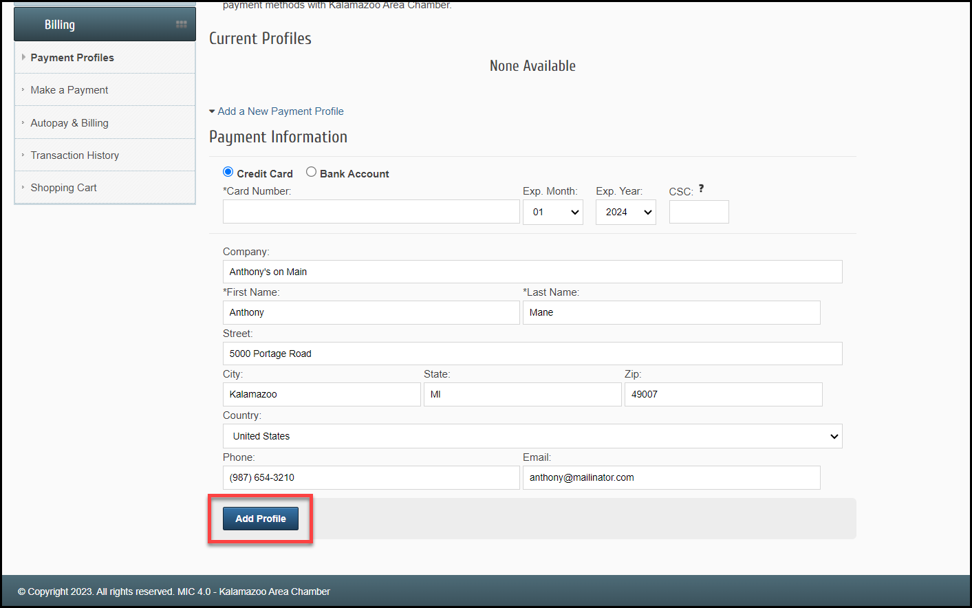Click the CSC help question mark
972x608 pixels.
point(701,188)
